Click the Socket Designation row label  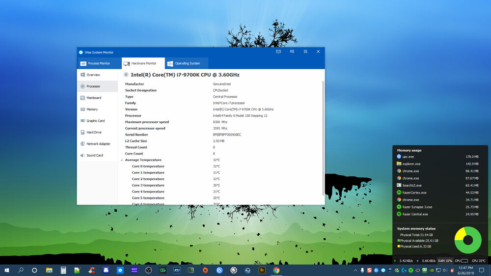coord(140,90)
